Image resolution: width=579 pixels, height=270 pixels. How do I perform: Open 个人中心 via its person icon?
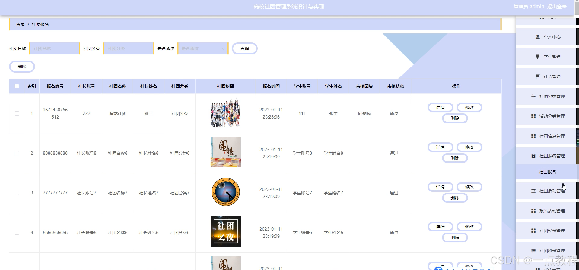[537, 37]
